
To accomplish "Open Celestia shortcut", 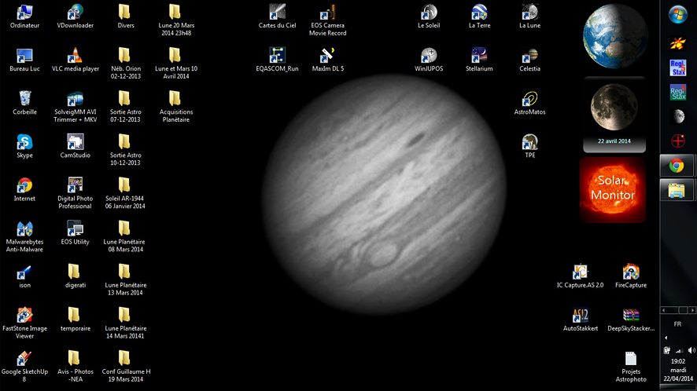I will point(530,60).
